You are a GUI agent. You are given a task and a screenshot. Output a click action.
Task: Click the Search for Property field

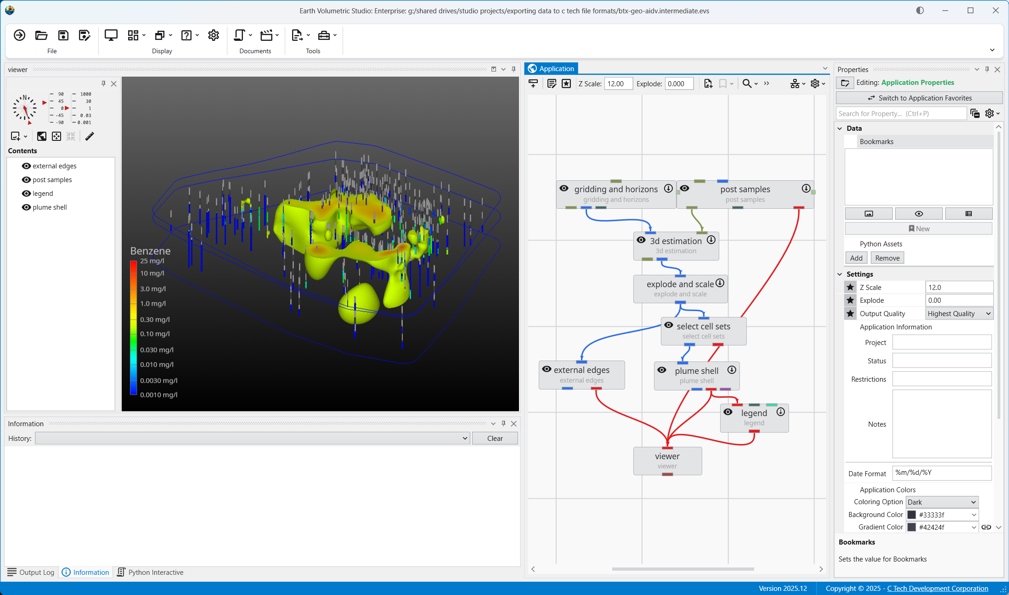coord(900,114)
